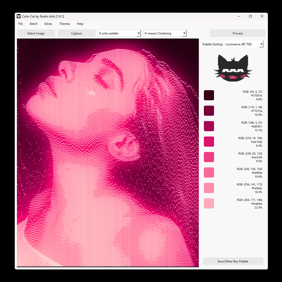Start processing with the Process button

(x=238, y=33)
